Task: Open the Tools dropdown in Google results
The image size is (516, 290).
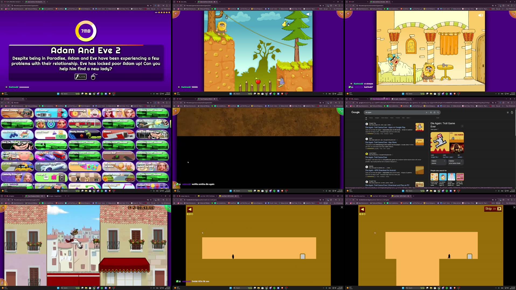Action: (x=438, y=118)
